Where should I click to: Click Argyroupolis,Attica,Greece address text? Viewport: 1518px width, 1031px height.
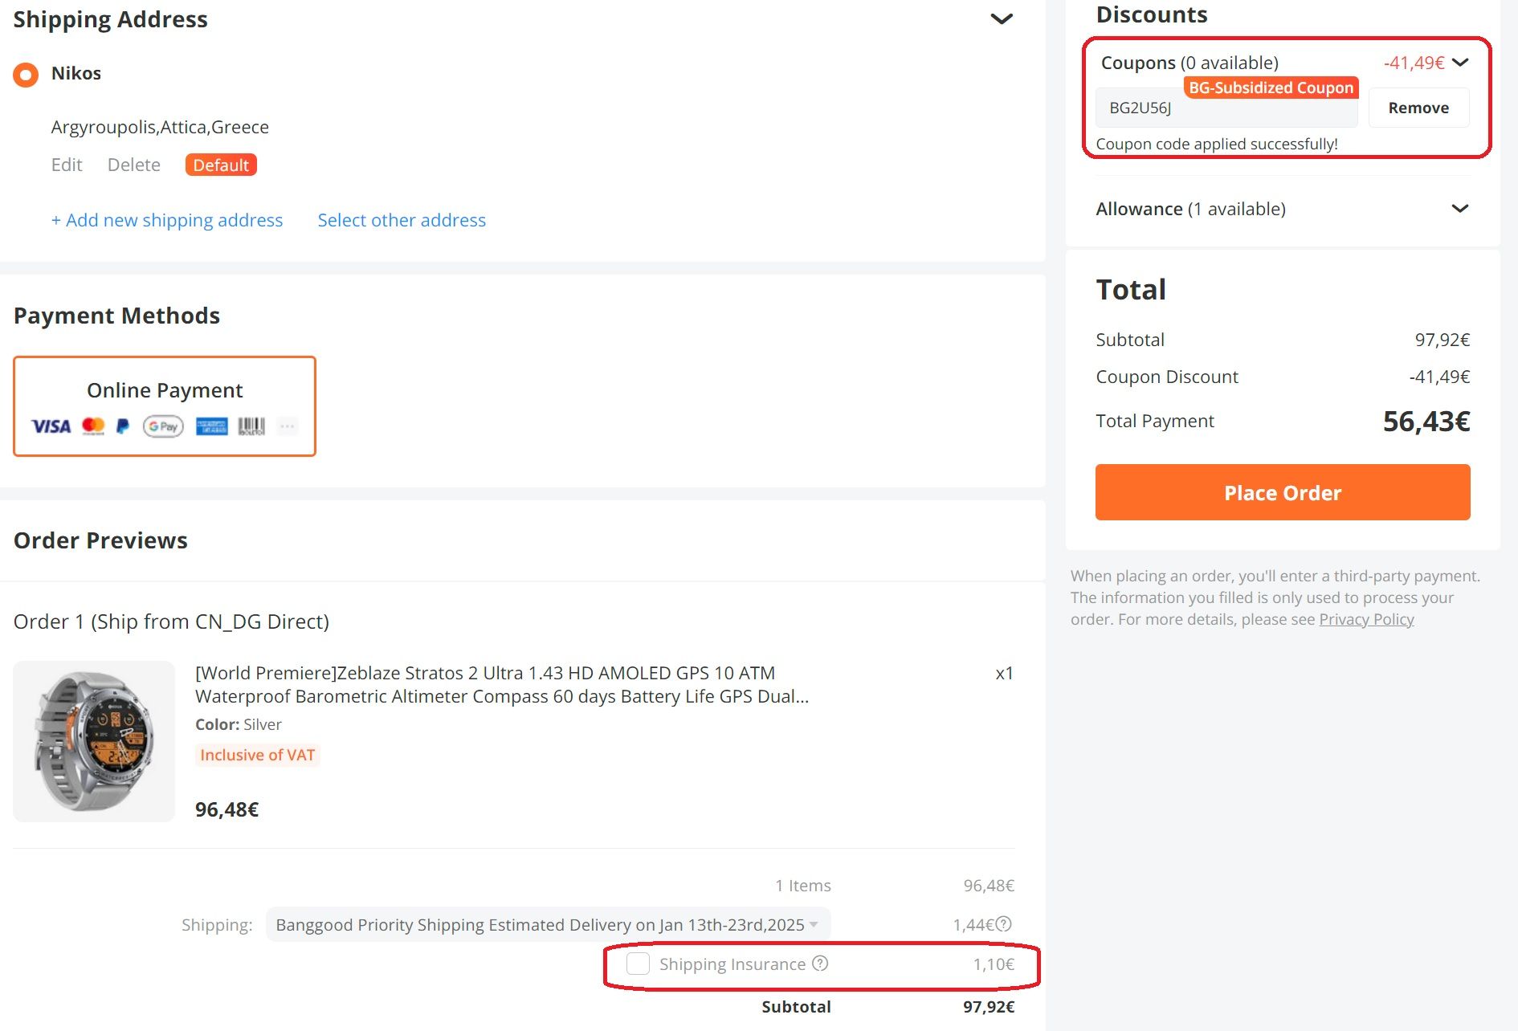coord(160,127)
